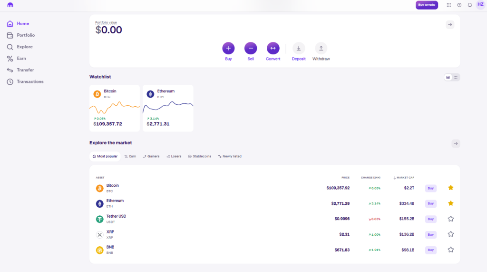Open the HZ account menu
The height and width of the screenshot is (272, 487).
click(480, 5)
